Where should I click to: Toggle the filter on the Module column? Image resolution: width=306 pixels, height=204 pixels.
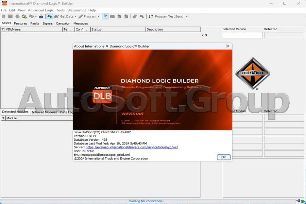(2, 118)
